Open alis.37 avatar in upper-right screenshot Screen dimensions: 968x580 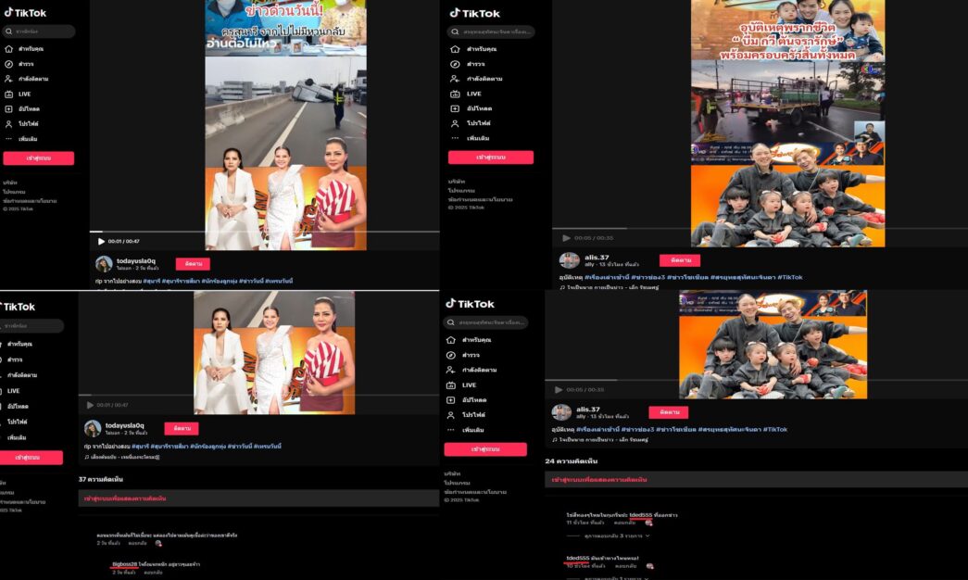pyautogui.click(x=569, y=260)
